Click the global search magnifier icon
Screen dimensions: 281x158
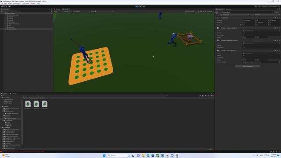(x=259, y=6)
